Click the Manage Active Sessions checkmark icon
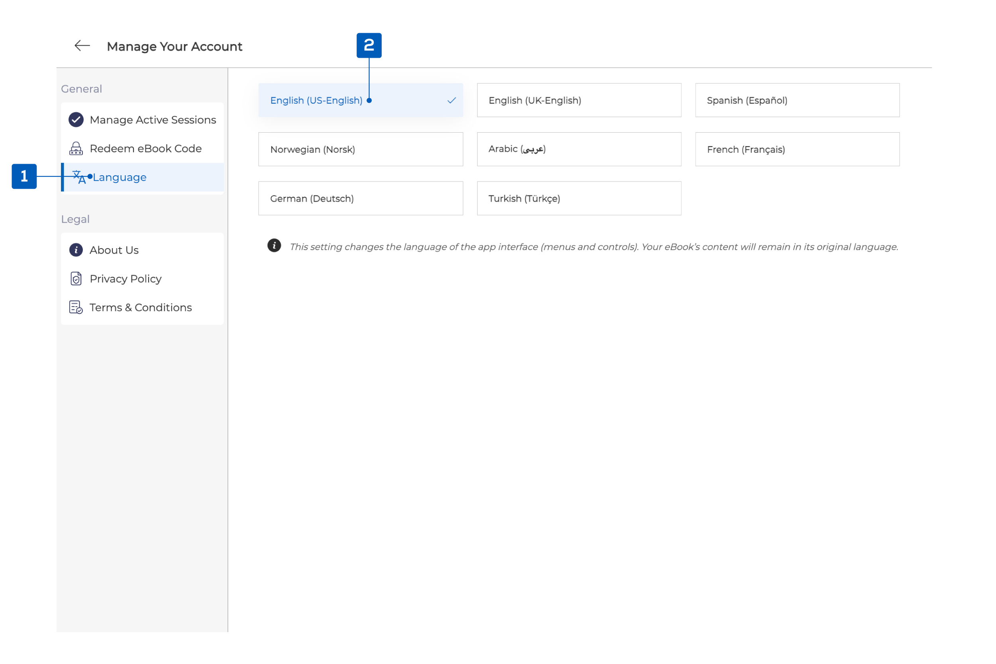This screenshot has width=996, height=664. (x=76, y=120)
